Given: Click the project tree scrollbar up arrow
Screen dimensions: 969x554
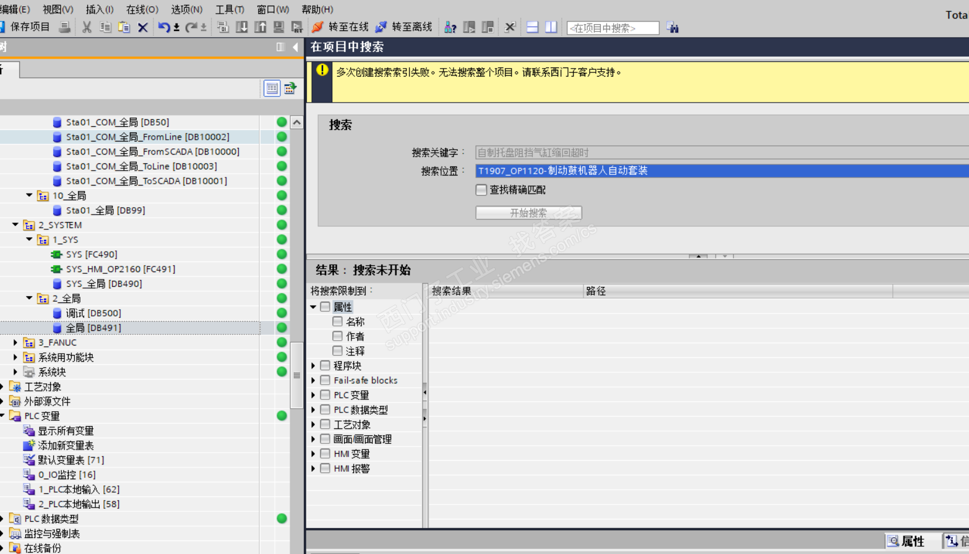Looking at the screenshot, I should coord(296,122).
